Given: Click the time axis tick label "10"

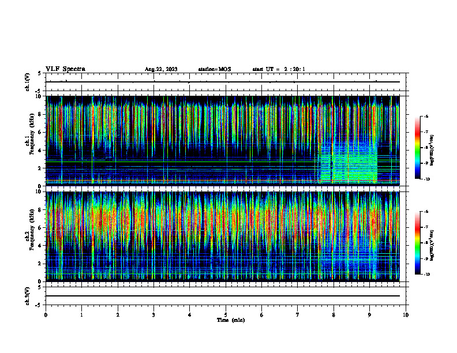Looking at the screenshot, I should 406,315.
